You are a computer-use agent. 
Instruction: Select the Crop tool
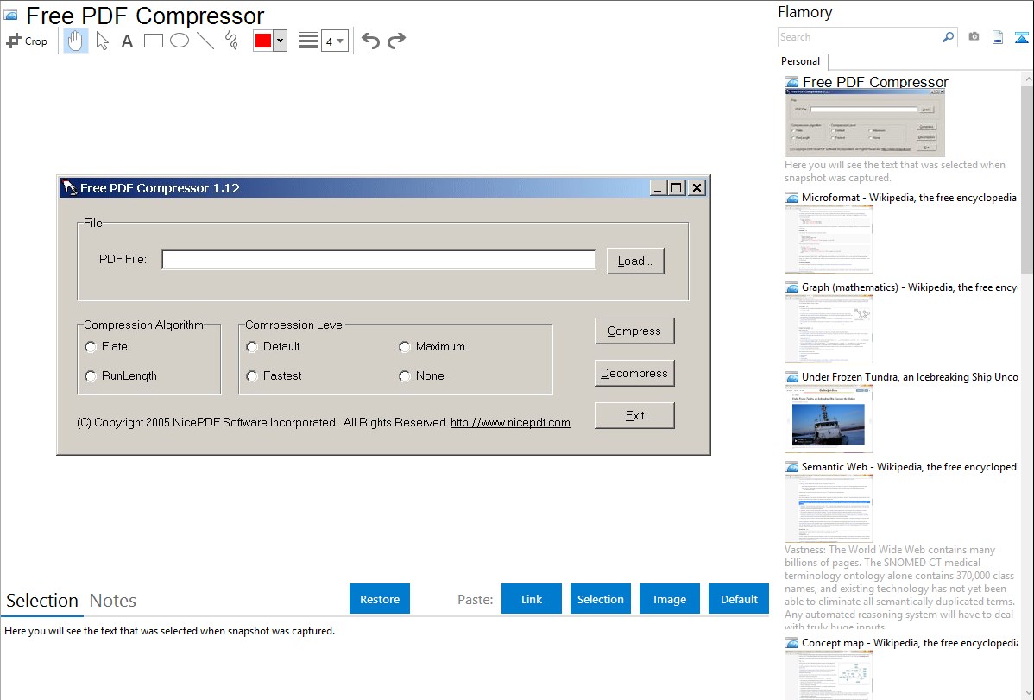coord(27,41)
